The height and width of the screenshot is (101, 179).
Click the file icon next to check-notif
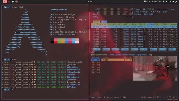pyautogui.click(x=68, y=62)
